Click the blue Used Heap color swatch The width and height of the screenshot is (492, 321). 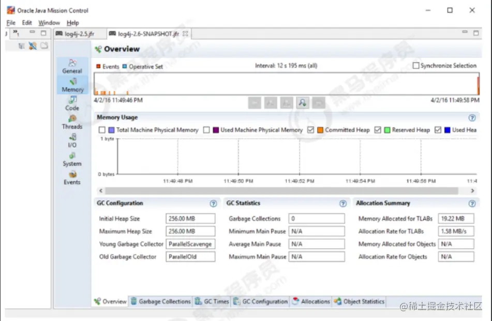click(x=448, y=130)
